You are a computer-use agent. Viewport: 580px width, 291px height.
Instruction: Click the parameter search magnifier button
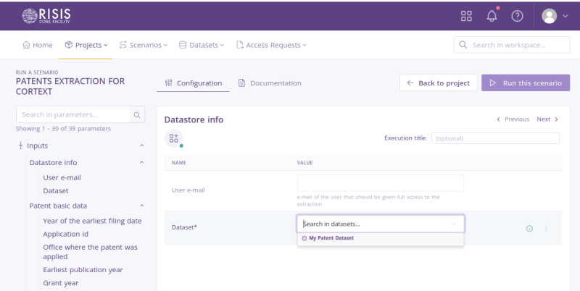pyautogui.click(x=137, y=114)
